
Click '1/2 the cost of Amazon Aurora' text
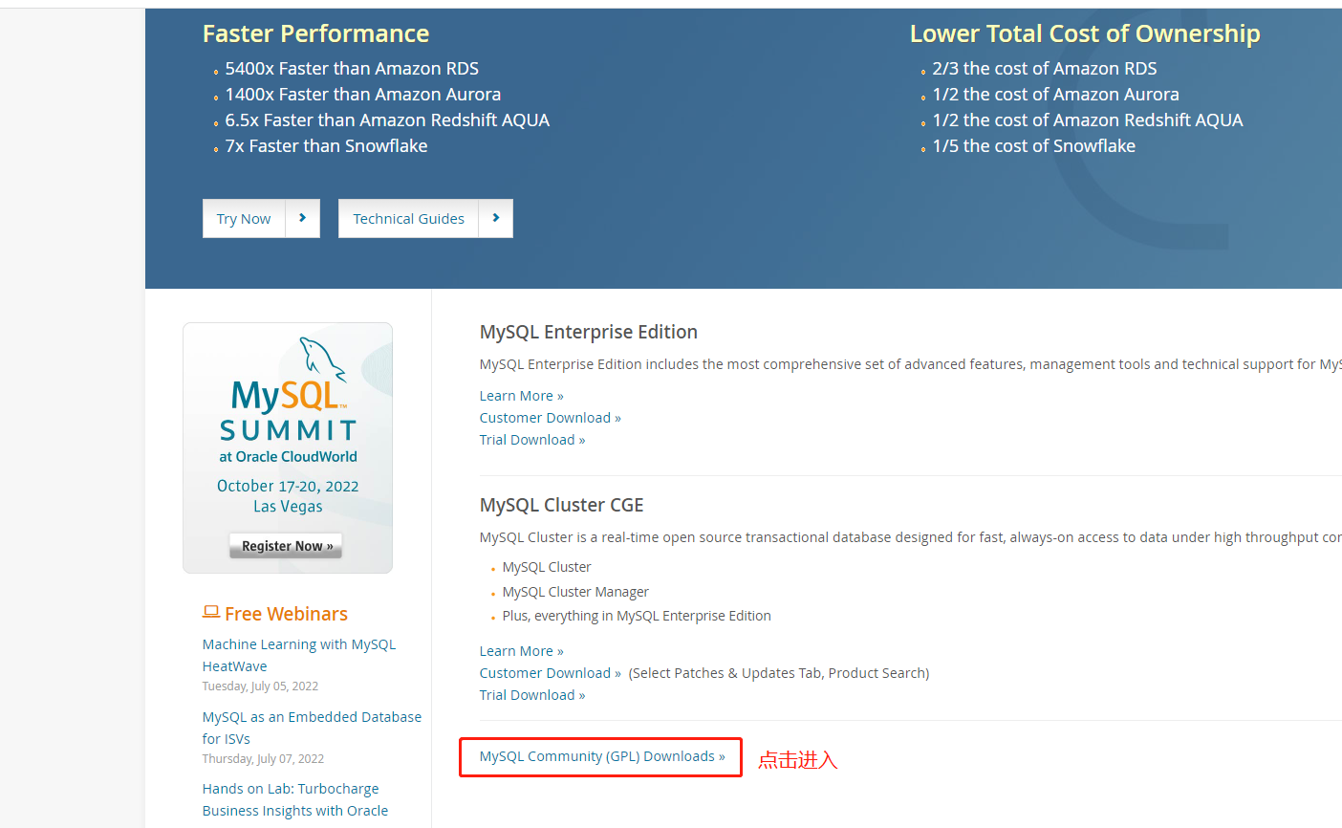pos(1056,95)
